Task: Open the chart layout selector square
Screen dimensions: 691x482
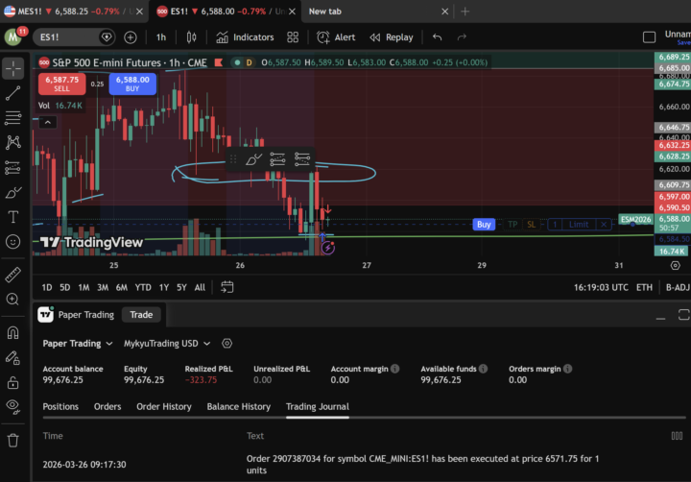Action: click(x=649, y=37)
